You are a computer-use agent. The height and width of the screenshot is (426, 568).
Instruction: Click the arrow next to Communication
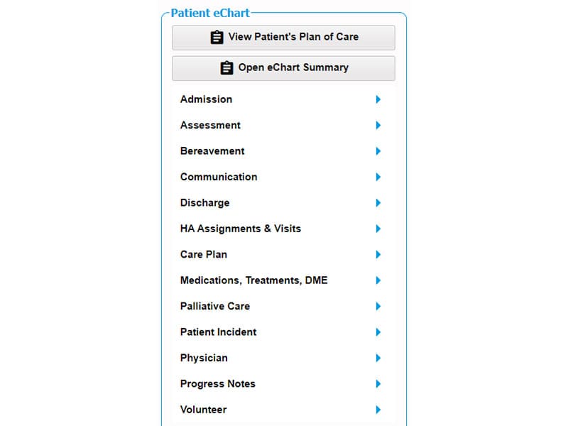pyautogui.click(x=378, y=177)
